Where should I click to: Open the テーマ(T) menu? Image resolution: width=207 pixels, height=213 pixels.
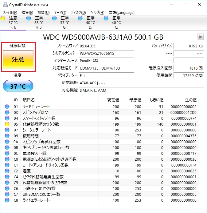pyautogui.click(x=60, y=13)
